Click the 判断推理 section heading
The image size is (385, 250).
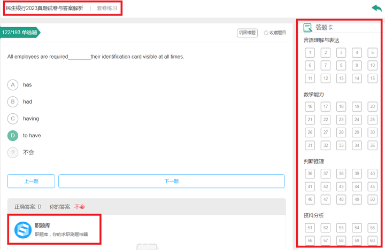pos(314,161)
